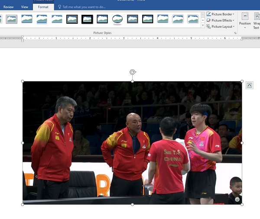Apply the Compound Frame Black picture style

click(x=133, y=19)
